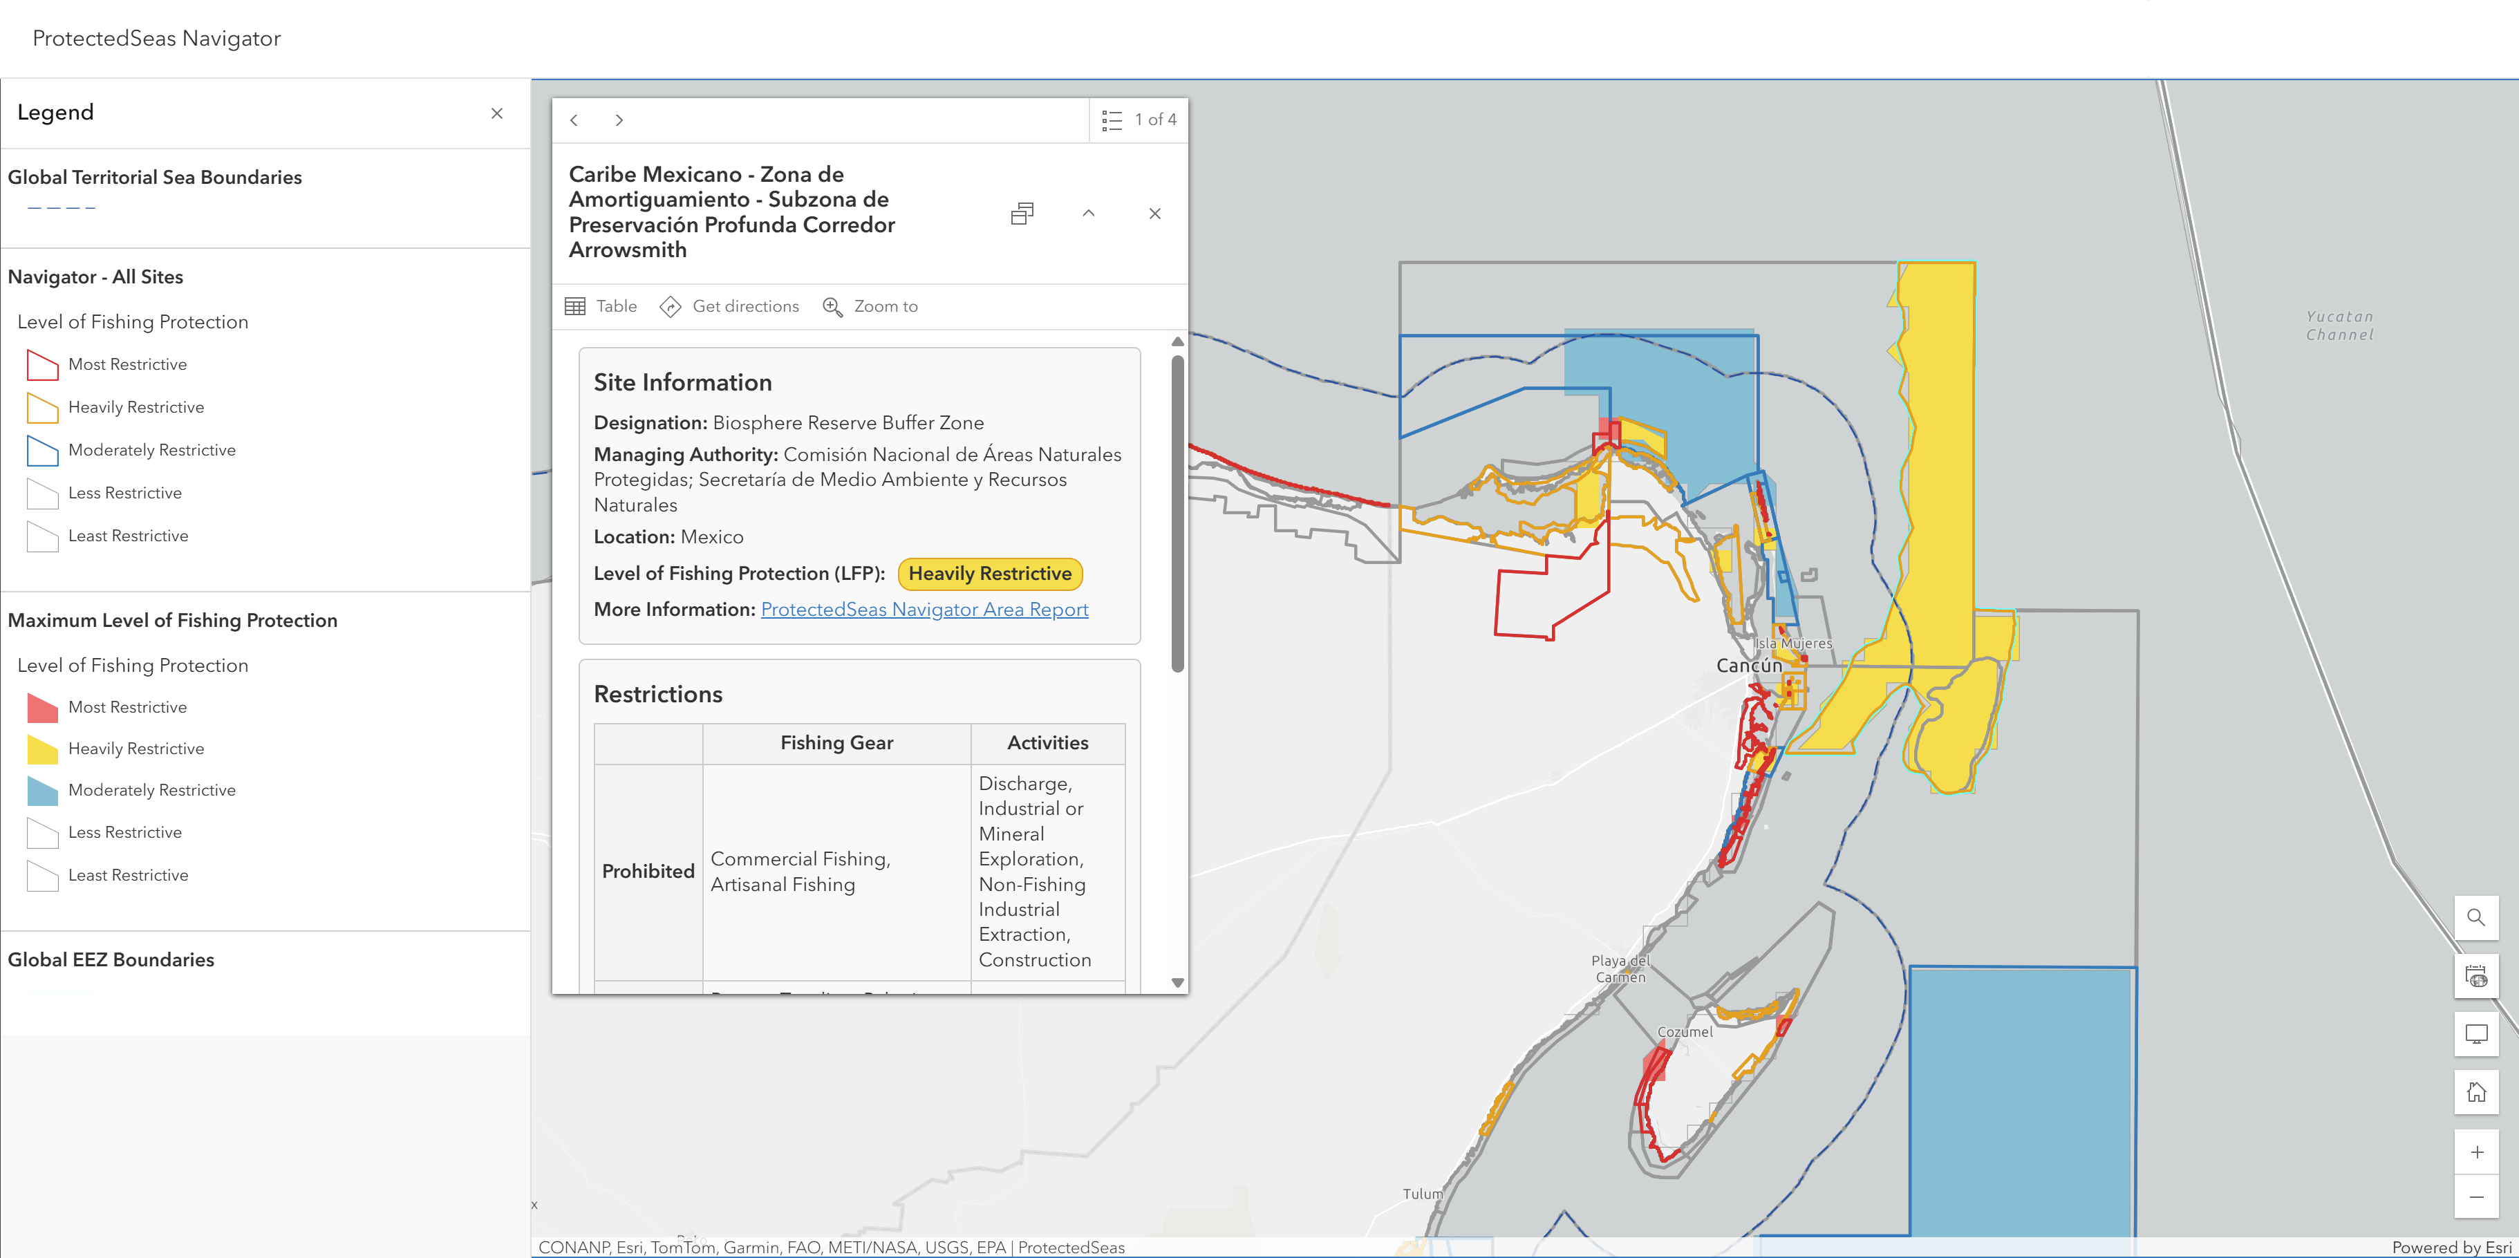
Task: Click the fullscreen monitor icon
Action: tap(2475, 1033)
